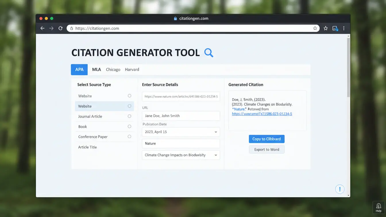
Task: Switch to the APA tab
Action: [79, 69]
